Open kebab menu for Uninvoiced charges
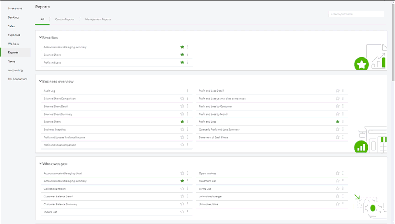The width and height of the screenshot is (395, 224). (x=343, y=196)
